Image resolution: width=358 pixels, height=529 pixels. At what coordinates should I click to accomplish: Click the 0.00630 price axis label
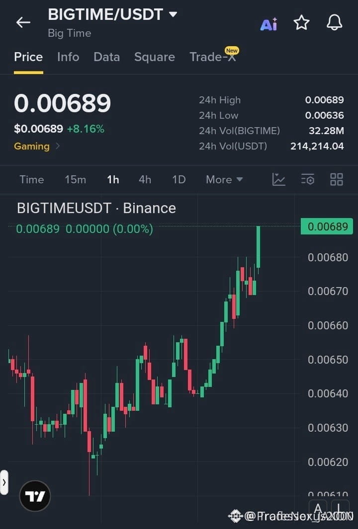[328, 428]
